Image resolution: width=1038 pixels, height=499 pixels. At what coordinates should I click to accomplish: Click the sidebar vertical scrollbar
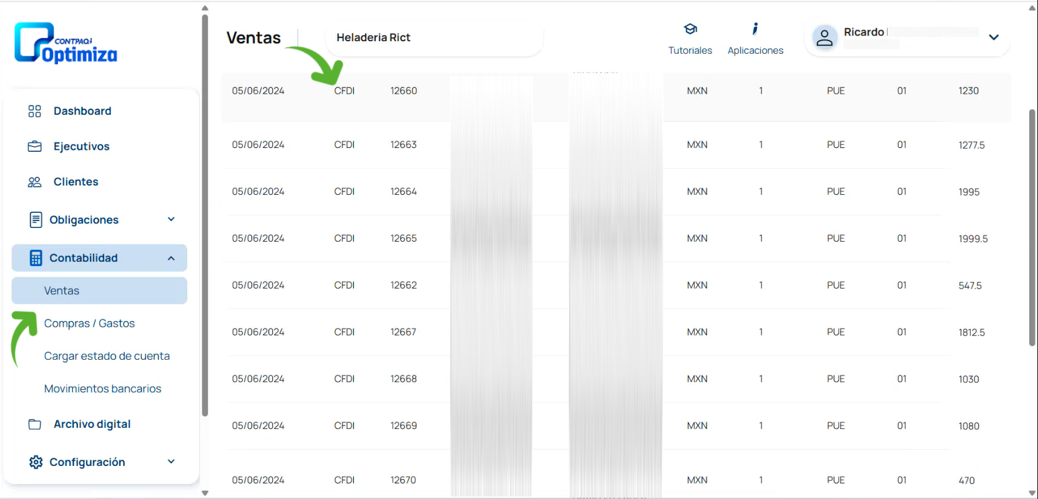[x=205, y=215]
